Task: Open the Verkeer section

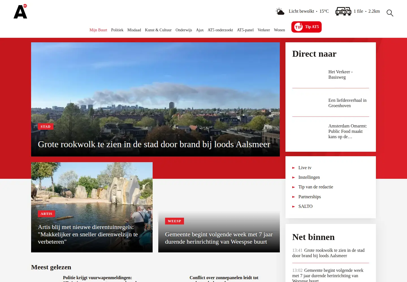Action: pyautogui.click(x=264, y=30)
